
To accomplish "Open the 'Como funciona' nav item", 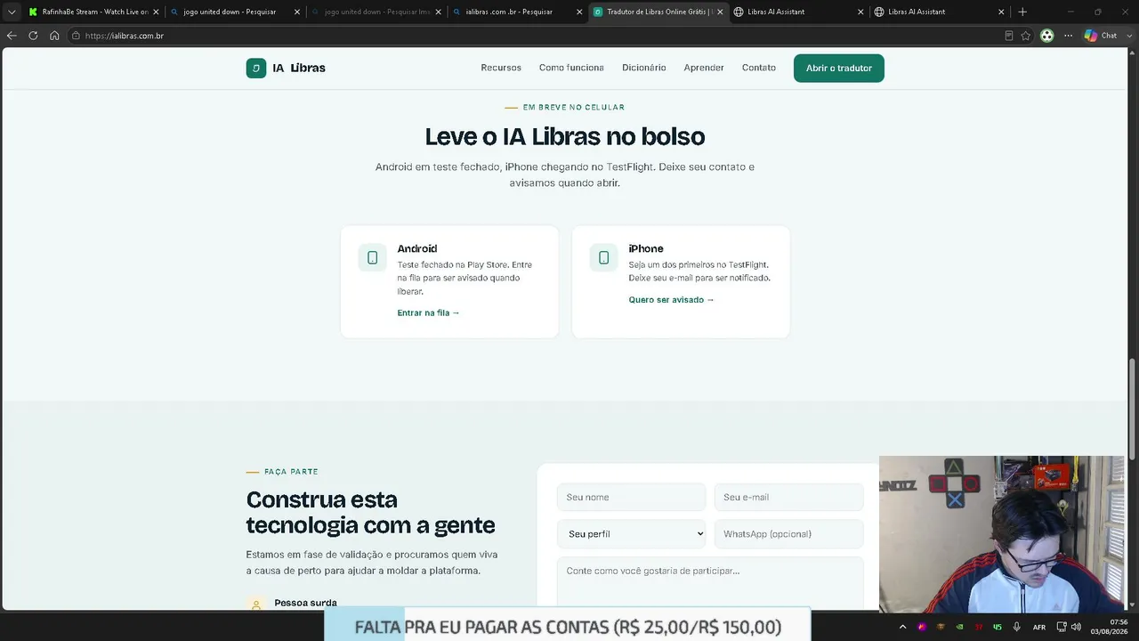I will pyautogui.click(x=571, y=68).
